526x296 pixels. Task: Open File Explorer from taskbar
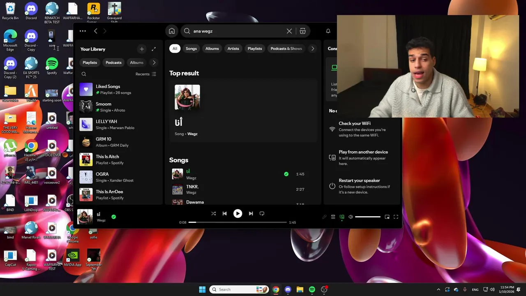tap(300, 289)
